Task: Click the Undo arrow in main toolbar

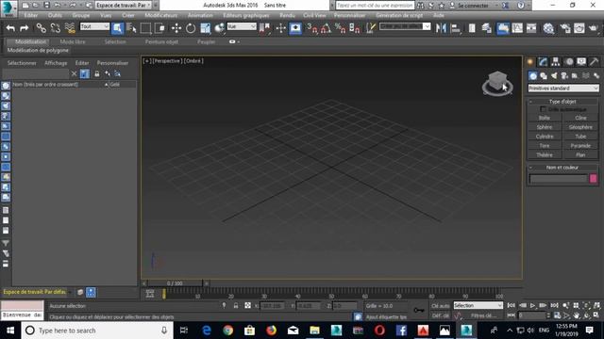Action: [x=10, y=28]
